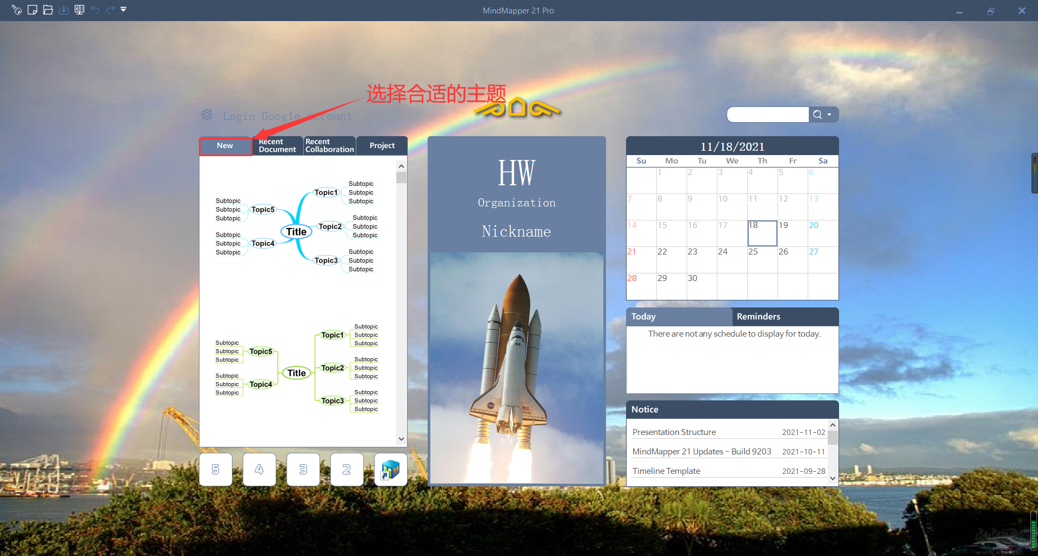Click the save download-arrow icon
Viewport: 1038px width, 556px height.
pos(64,10)
